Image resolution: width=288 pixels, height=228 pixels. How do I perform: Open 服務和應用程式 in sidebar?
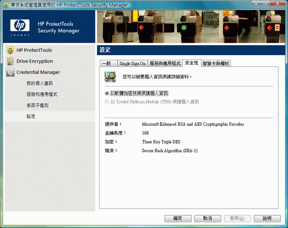pos(42,94)
